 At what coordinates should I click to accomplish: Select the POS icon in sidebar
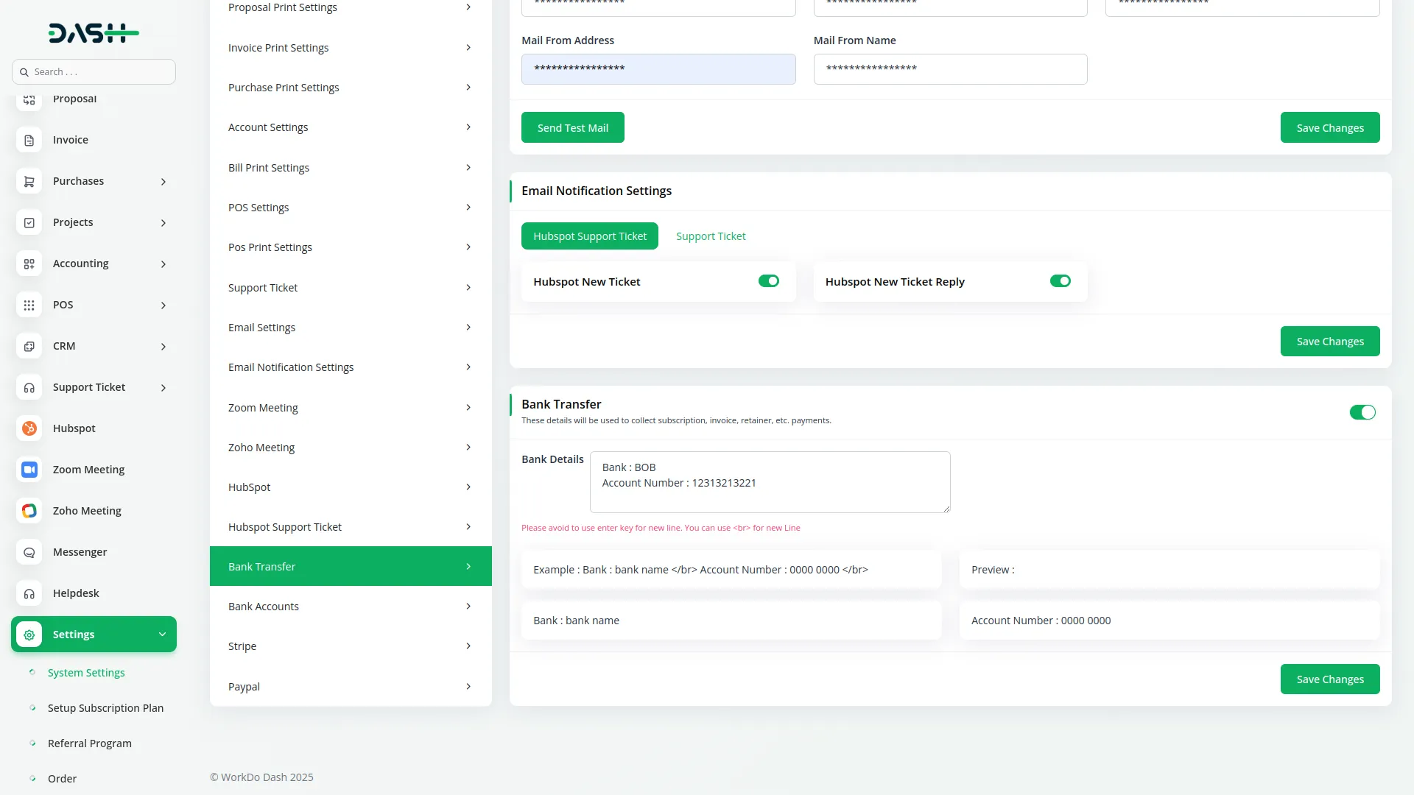coord(29,305)
